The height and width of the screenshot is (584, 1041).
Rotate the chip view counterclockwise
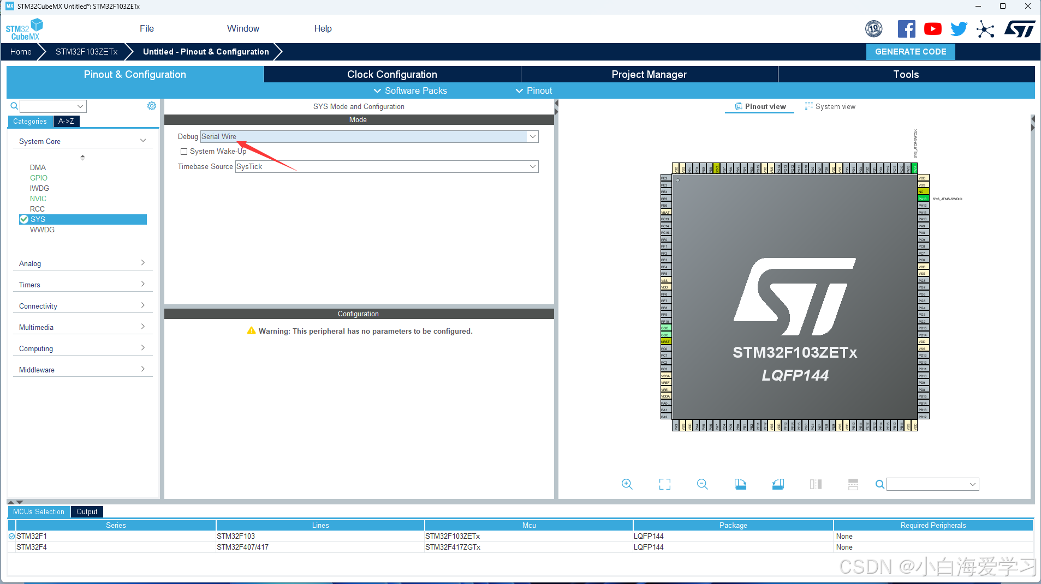click(x=778, y=484)
